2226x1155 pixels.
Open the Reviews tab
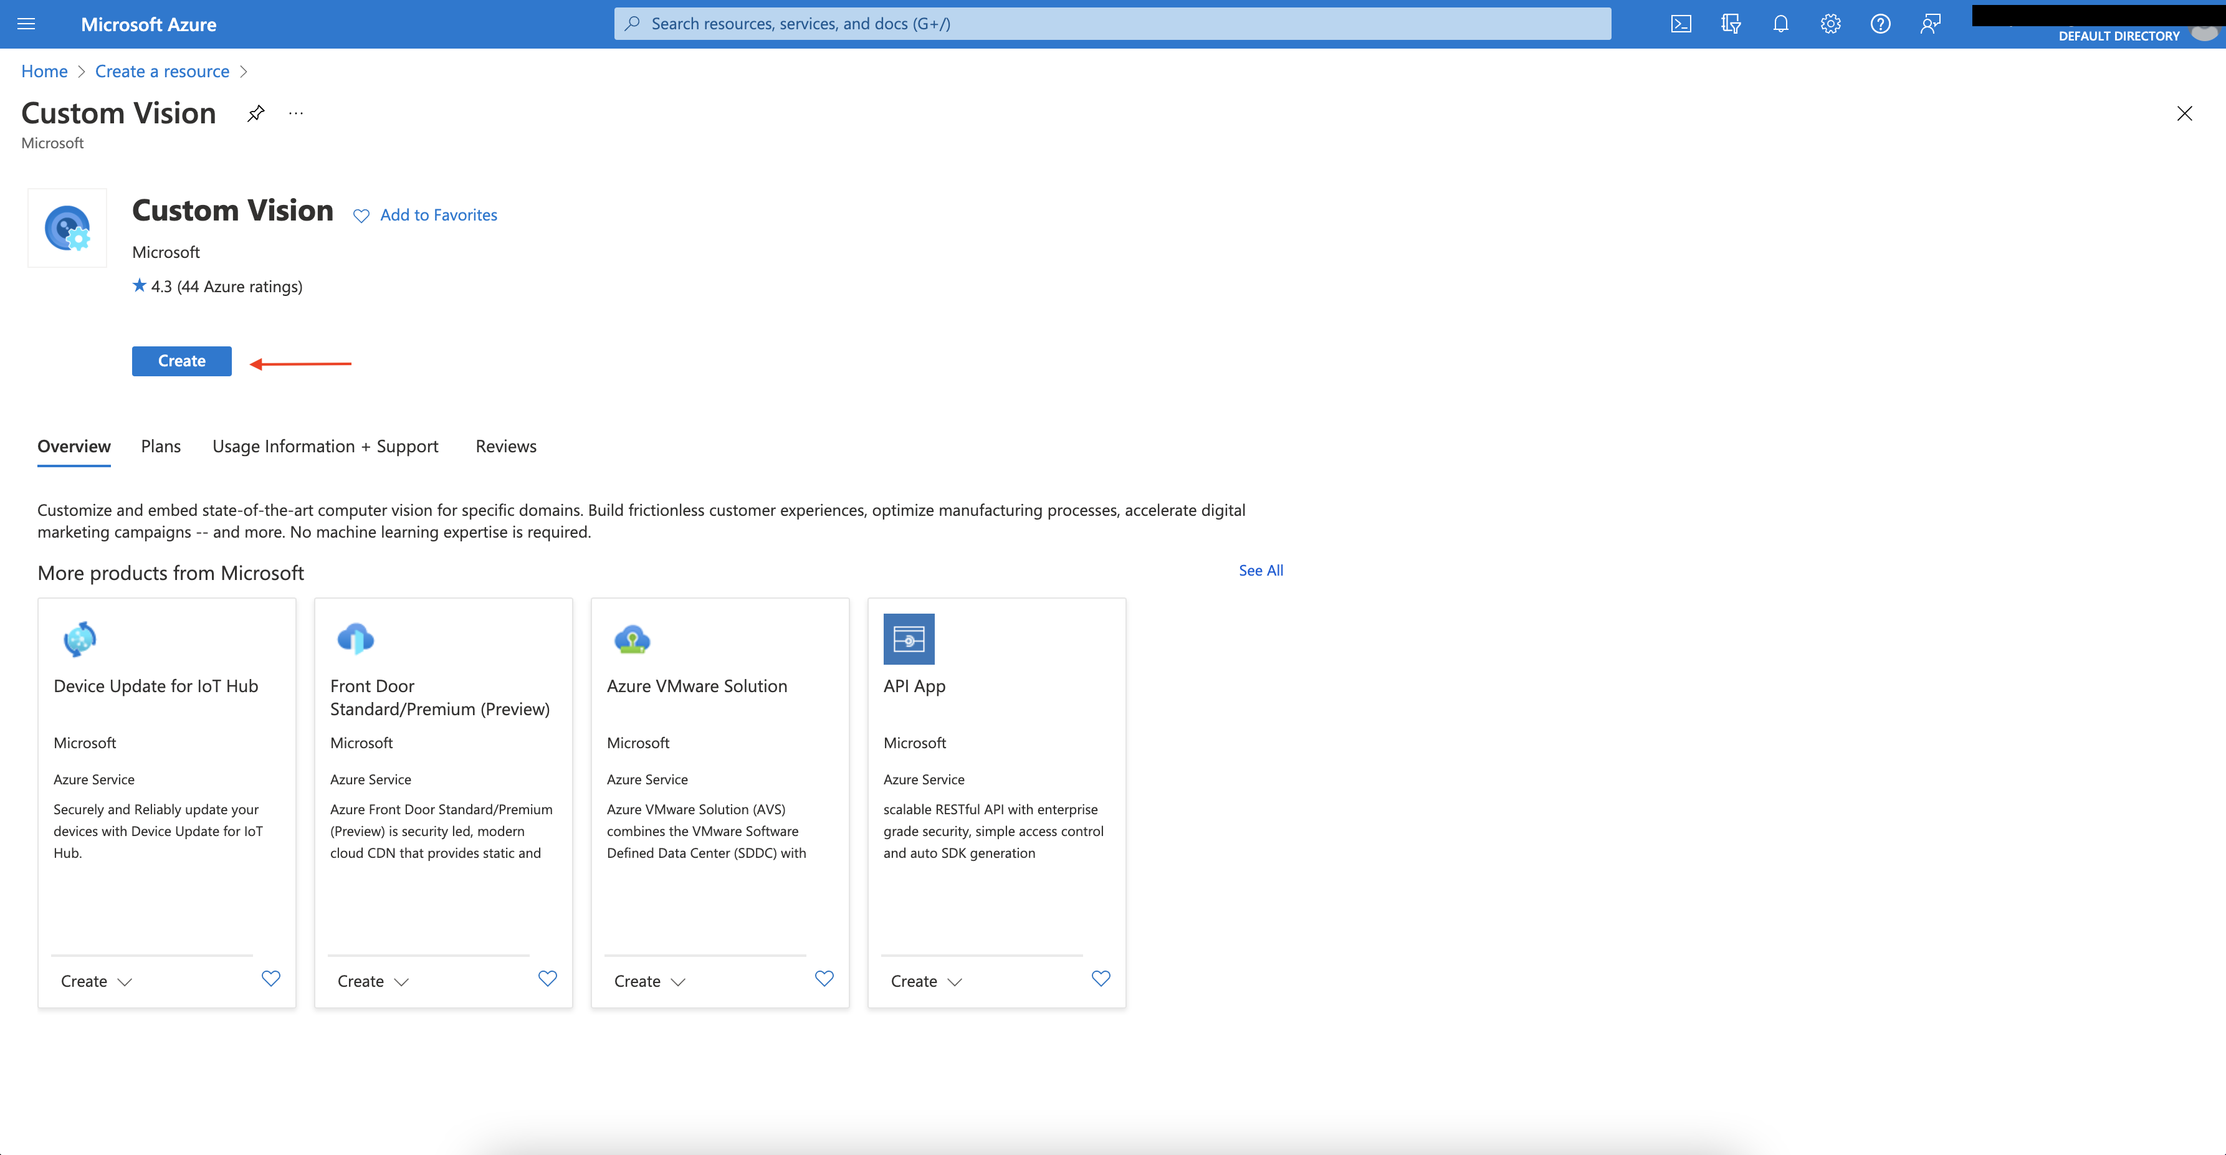pos(507,447)
